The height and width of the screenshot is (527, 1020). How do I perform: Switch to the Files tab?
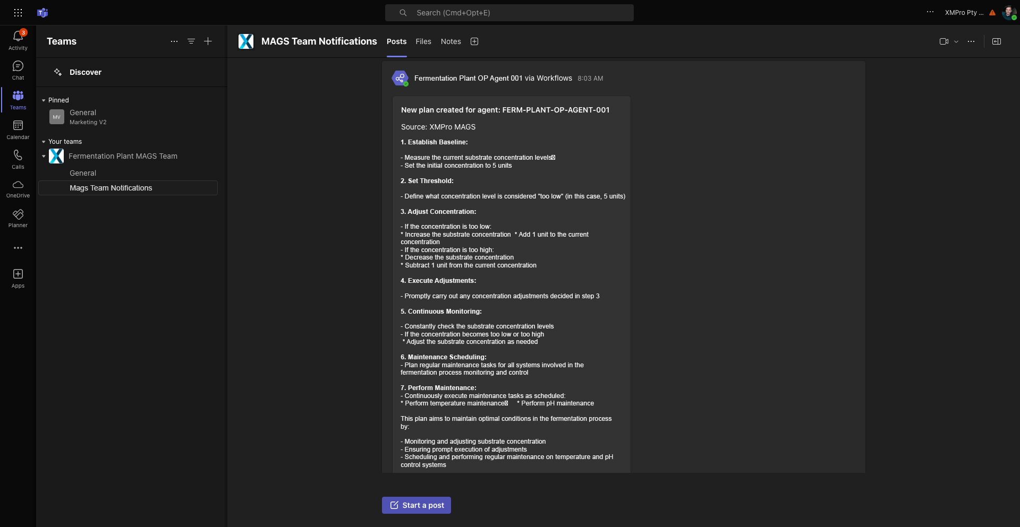[423, 41]
